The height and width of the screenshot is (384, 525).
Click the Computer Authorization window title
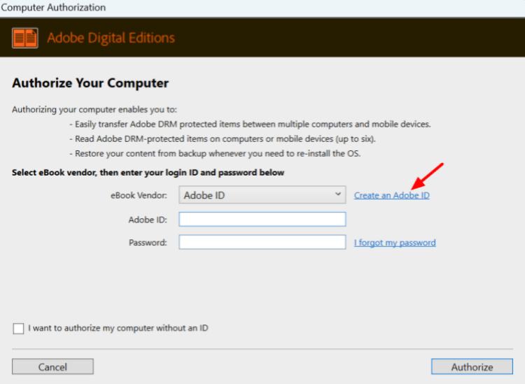point(53,8)
